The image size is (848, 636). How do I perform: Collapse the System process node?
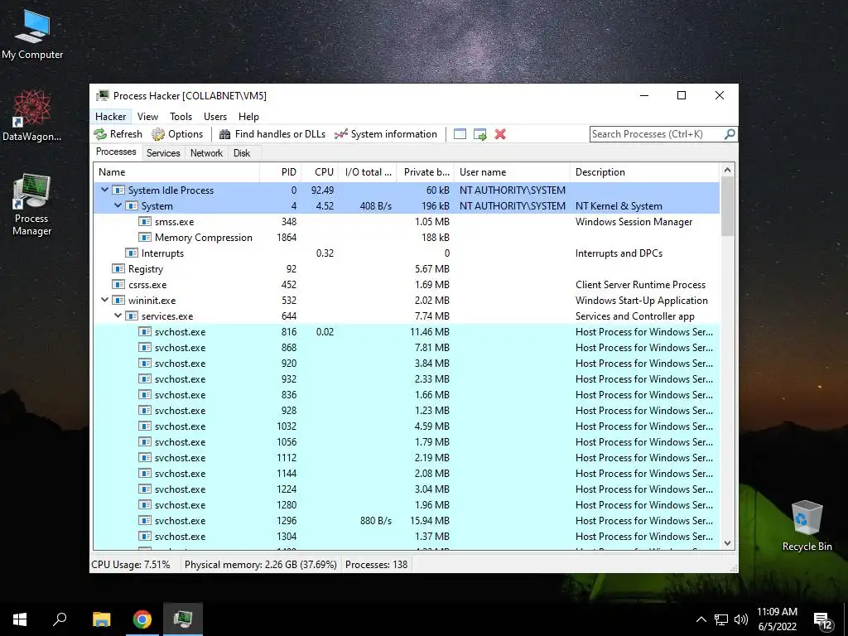pyautogui.click(x=118, y=205)
